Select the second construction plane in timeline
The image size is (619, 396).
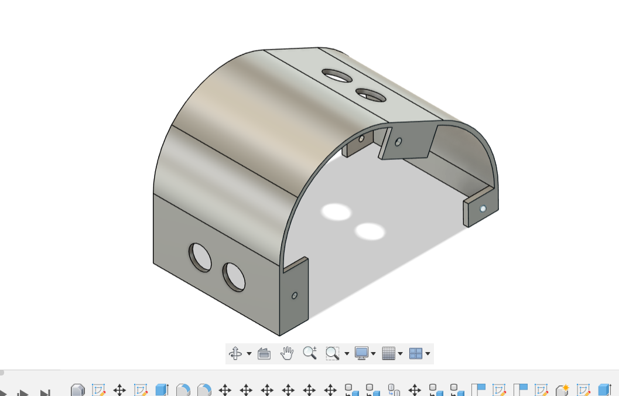(x=520, y=391)
